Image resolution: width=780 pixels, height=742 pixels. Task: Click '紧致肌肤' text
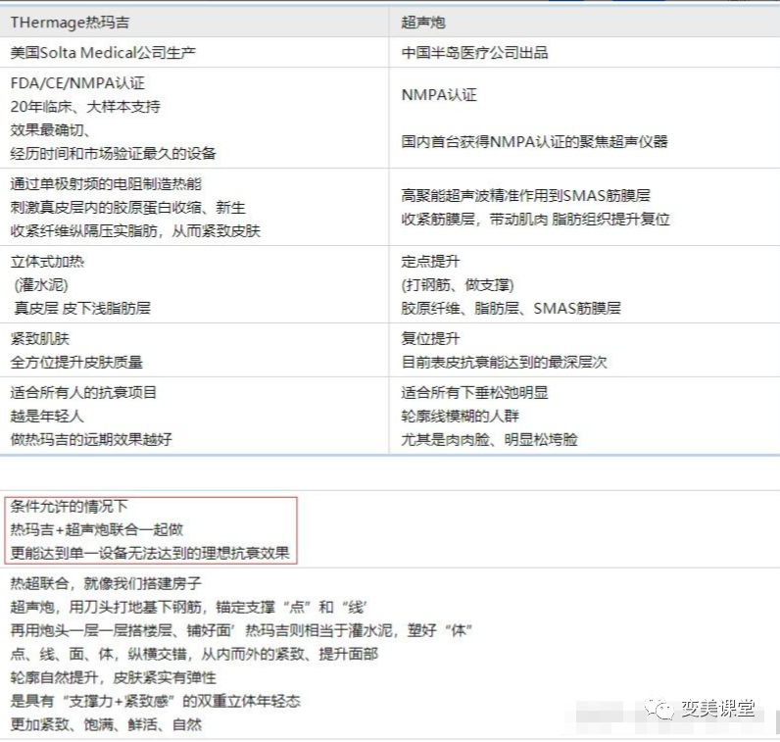tap(40, 339)
